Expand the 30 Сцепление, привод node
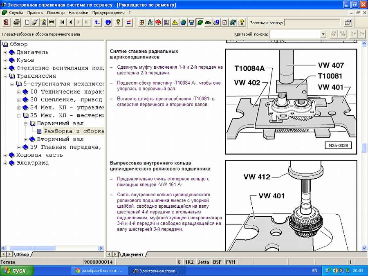The image size is (368, 276). point(19,100)
